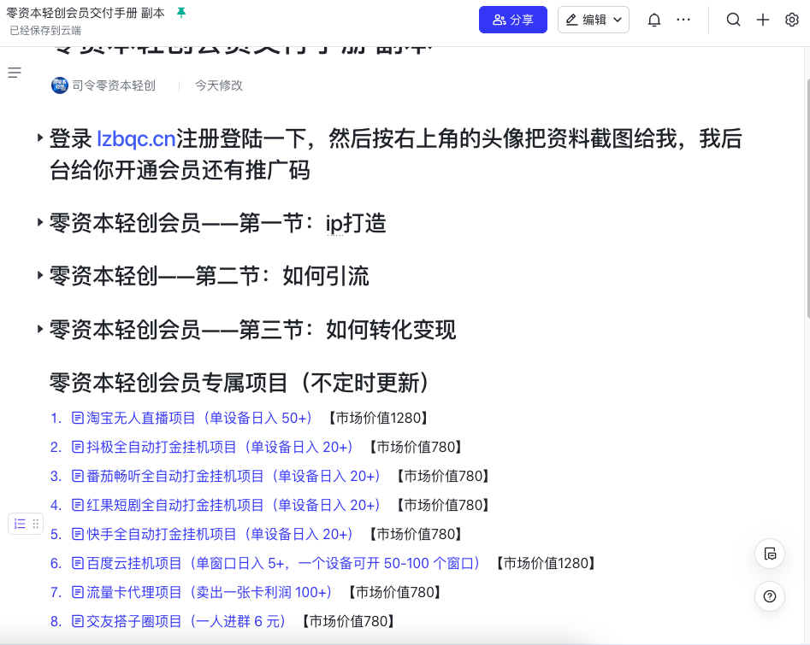The width and height of the screenshot is (810, 645).
Task: Expand the 'ip打造' section triangle
Action: 40,223
